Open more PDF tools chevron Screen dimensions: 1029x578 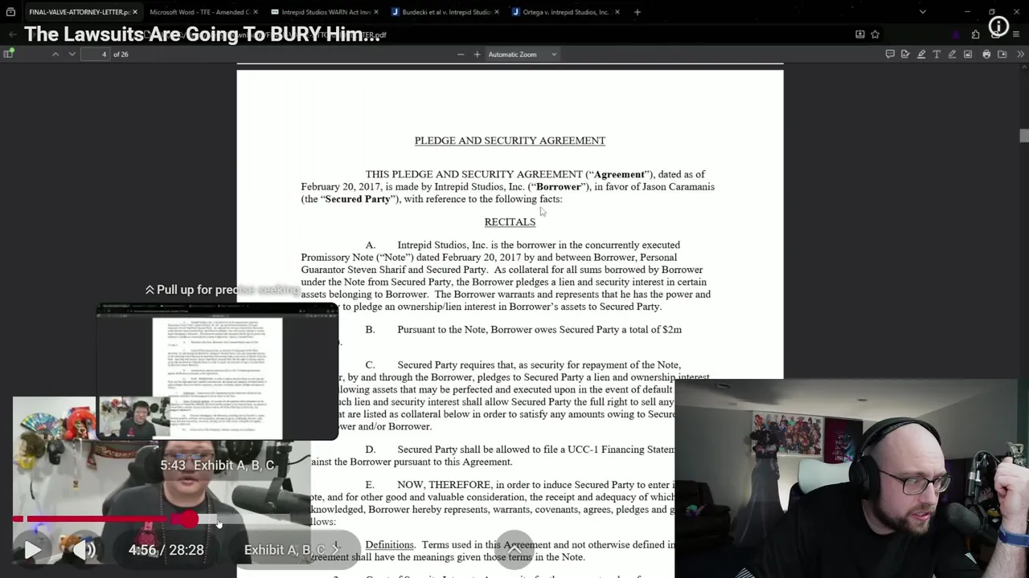[1020, 54]
